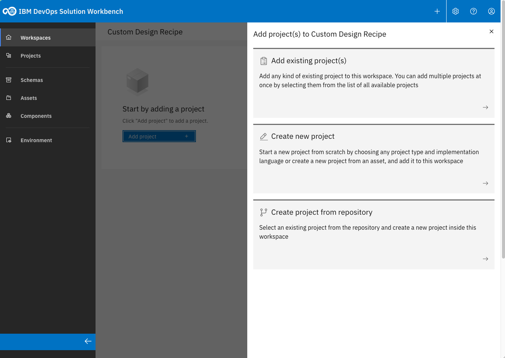Click the 'Start by adding a project' heading

(163, 109)
